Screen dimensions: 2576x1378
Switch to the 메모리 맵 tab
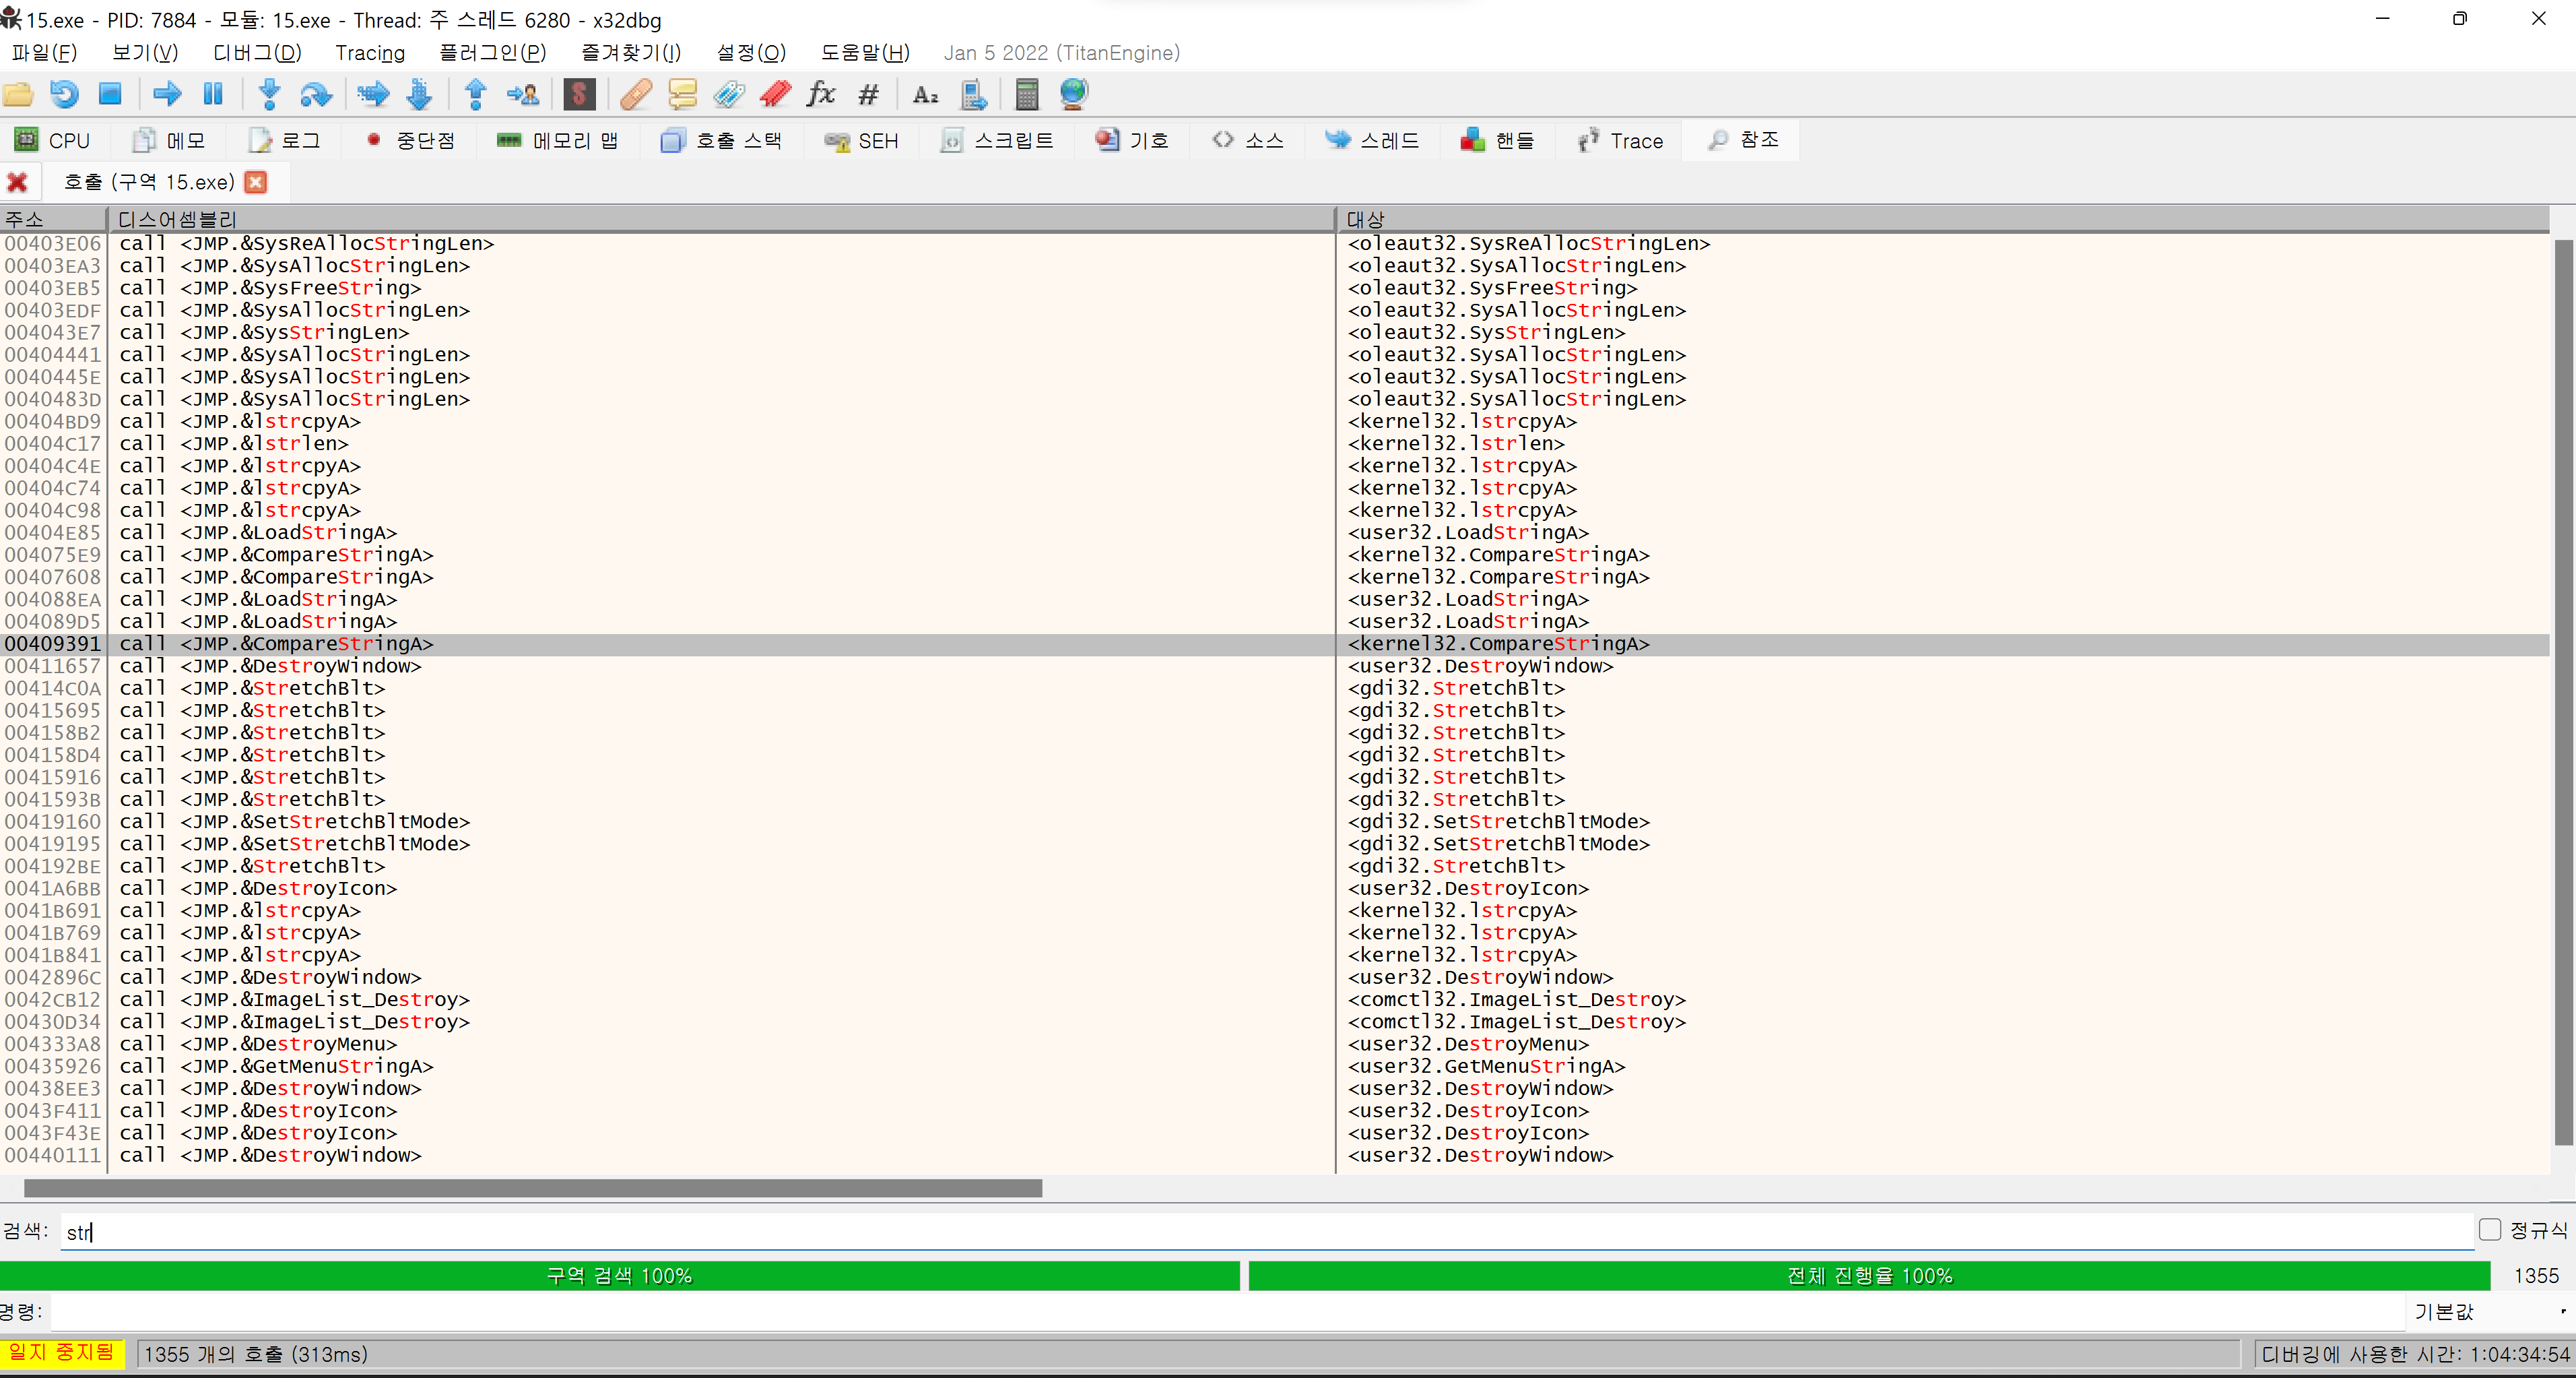tap(557, 140)
